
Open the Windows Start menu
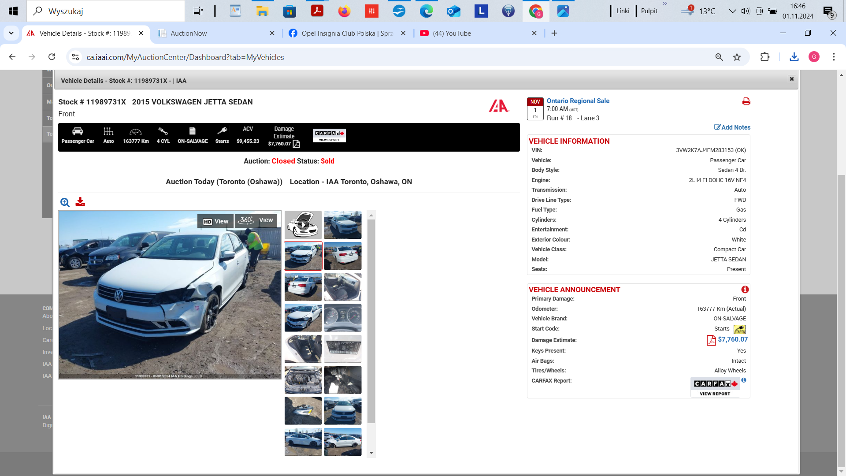coord(13,11)
